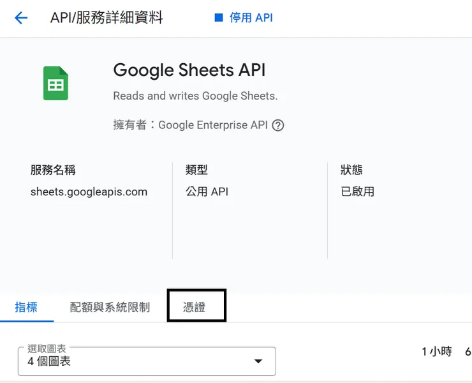Click the 公用 API type value
The image size is (472, 383).
207,191
